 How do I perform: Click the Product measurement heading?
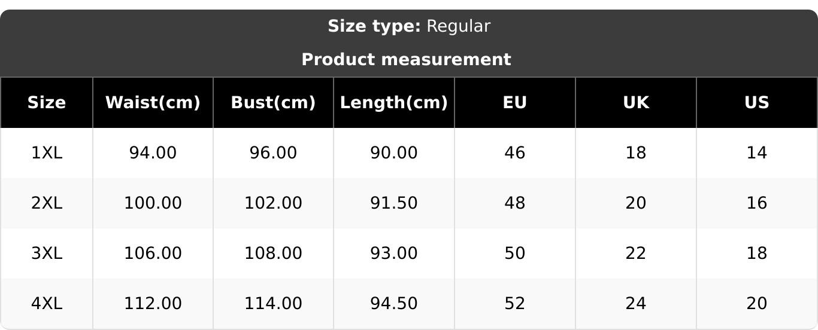click(x=406, y=60)
